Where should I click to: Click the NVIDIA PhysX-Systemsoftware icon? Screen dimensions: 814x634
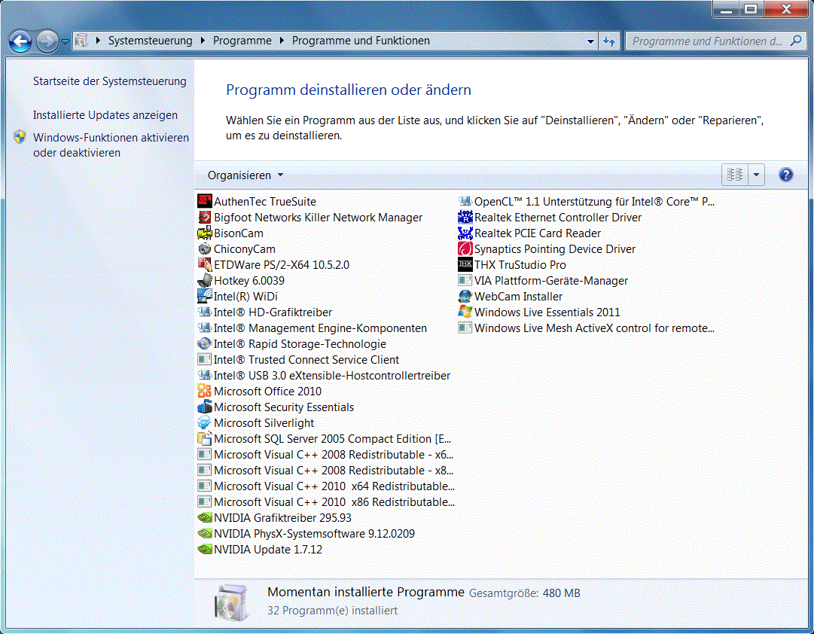(x=205, y=533)
